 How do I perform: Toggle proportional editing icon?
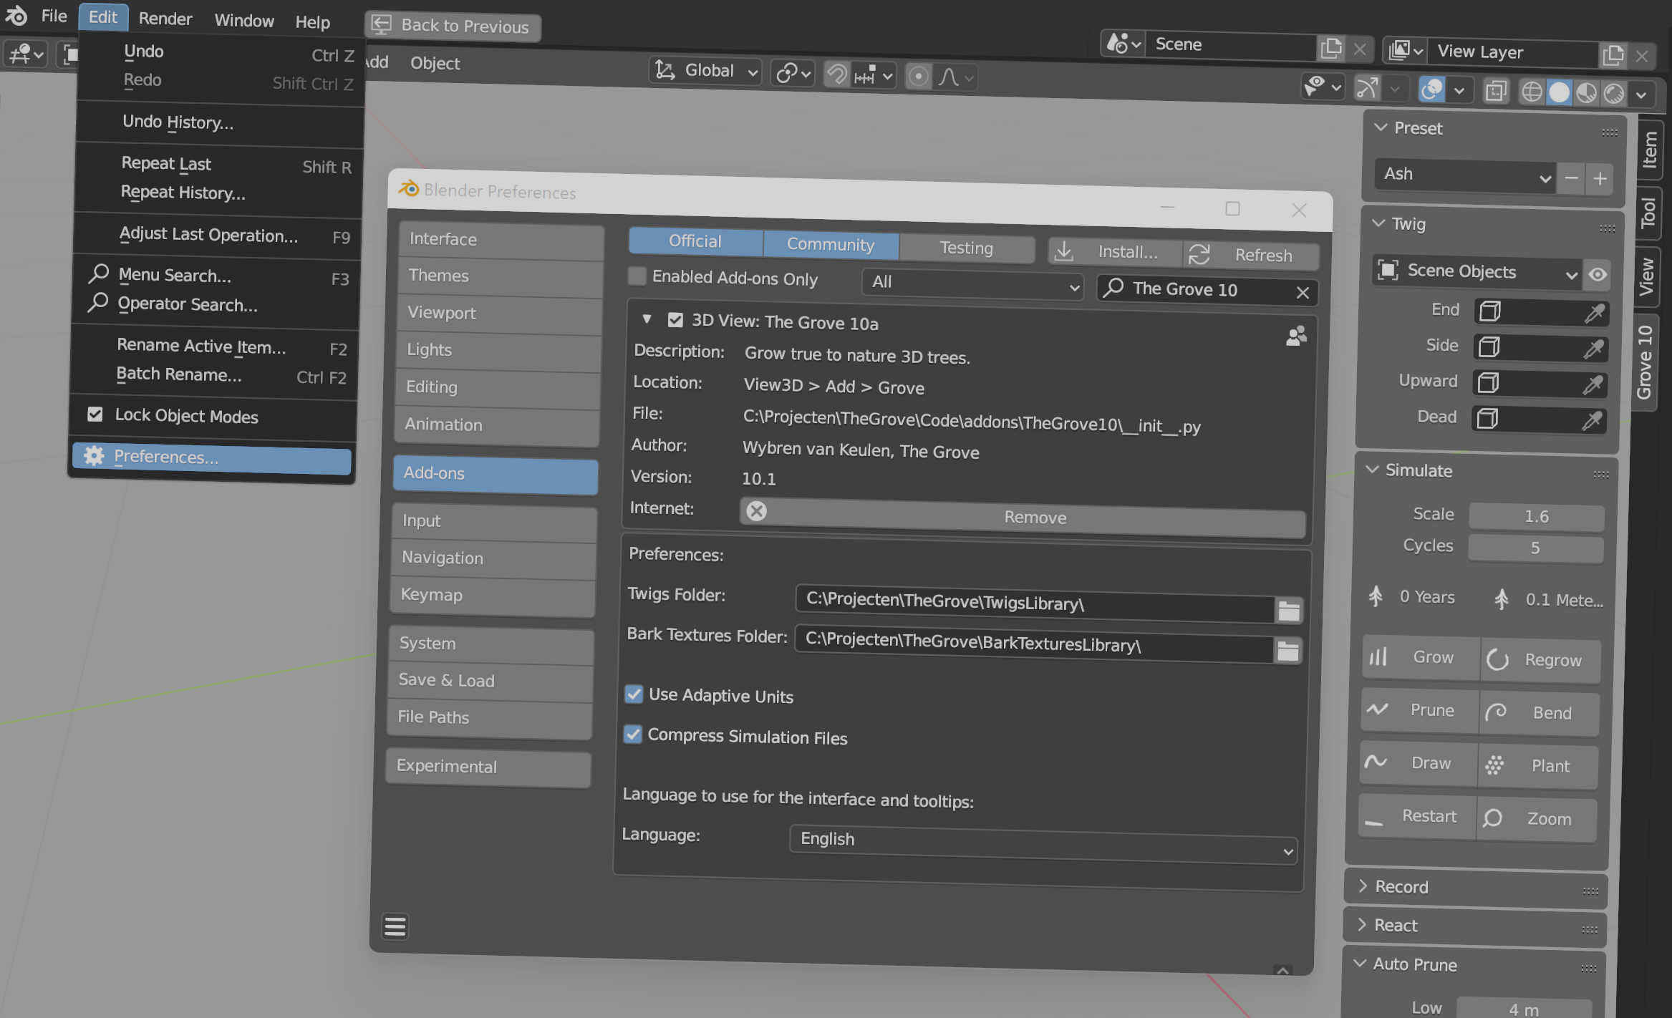click(x=919, y=76)
